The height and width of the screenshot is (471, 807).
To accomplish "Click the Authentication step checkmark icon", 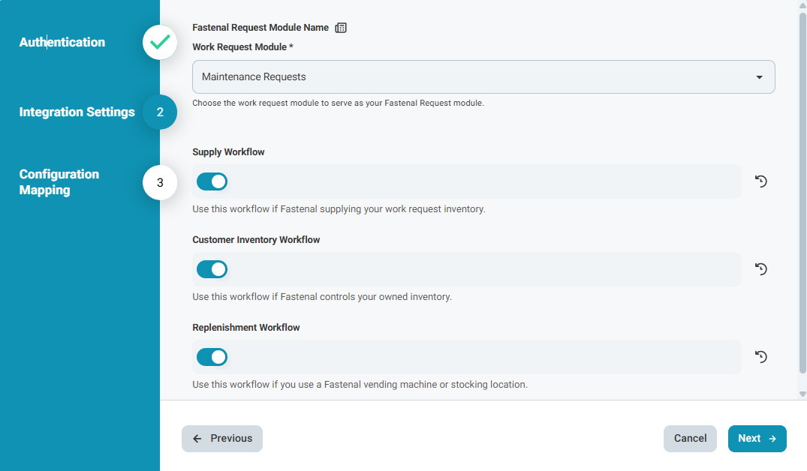I will tap(160, 43).
